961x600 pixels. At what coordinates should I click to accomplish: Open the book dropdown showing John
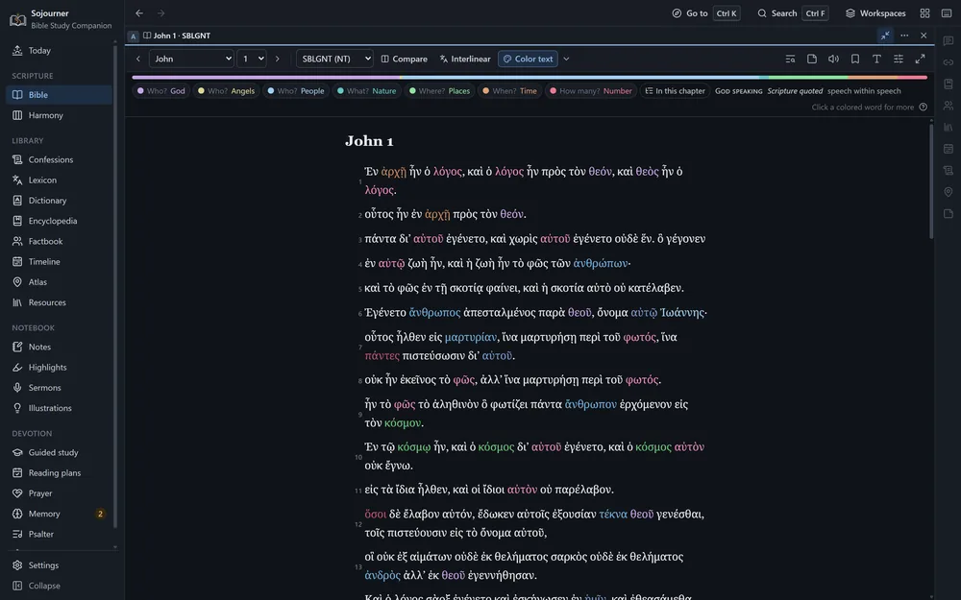pyautogui.click(x=191, y=59)
